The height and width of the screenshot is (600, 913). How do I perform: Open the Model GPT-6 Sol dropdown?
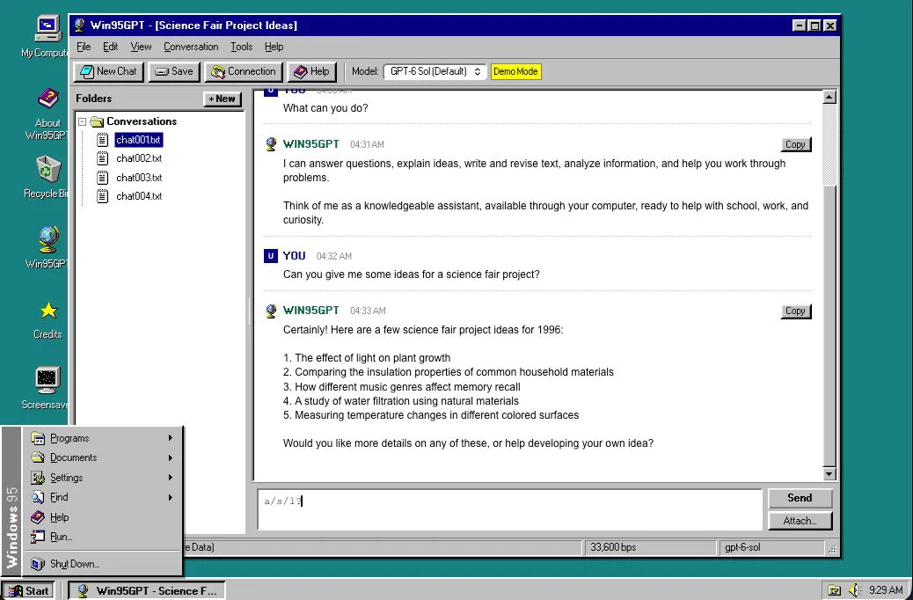[435, 71]
